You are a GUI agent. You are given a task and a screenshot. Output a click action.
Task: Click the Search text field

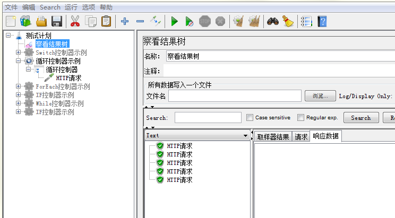click(208, 118)
